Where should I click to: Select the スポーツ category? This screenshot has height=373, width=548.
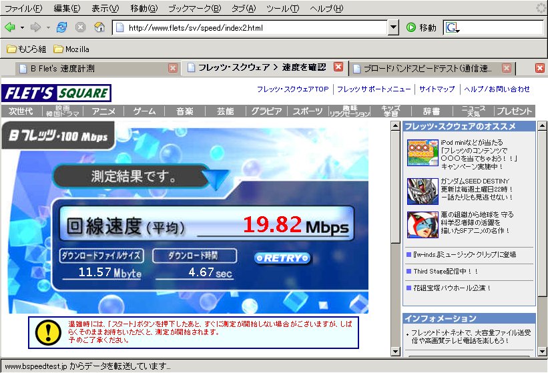coord(308,111)
